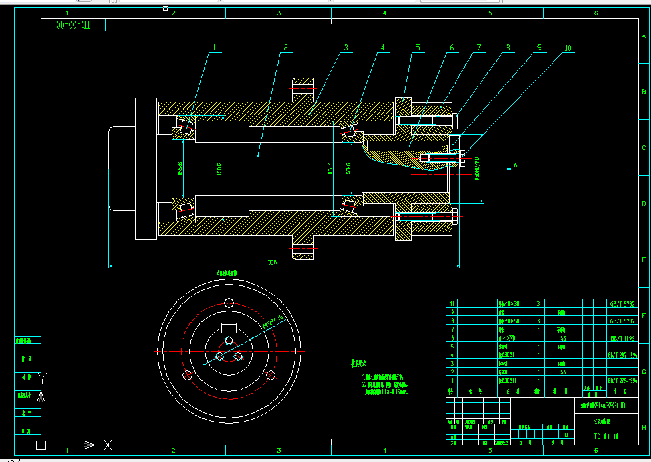The height and width of the screenshot is (462, 651).
Task: Select the 50k6 shaft dimension text
Action: (348, 169)
